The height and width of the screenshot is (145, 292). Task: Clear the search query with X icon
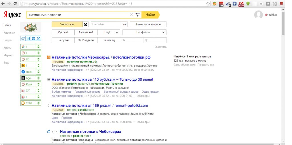[x=131, y=15]
